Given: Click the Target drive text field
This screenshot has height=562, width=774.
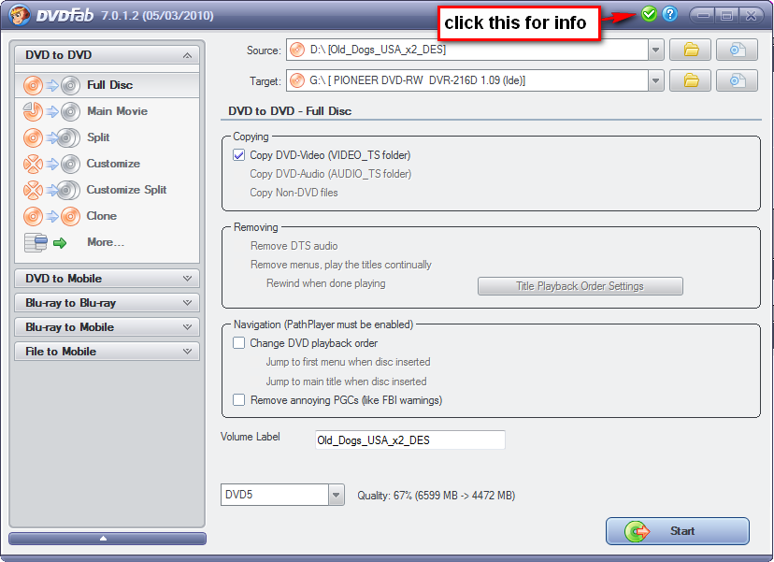Looking at the screenshot, I should pyautogui.click(x=467, y=80).
